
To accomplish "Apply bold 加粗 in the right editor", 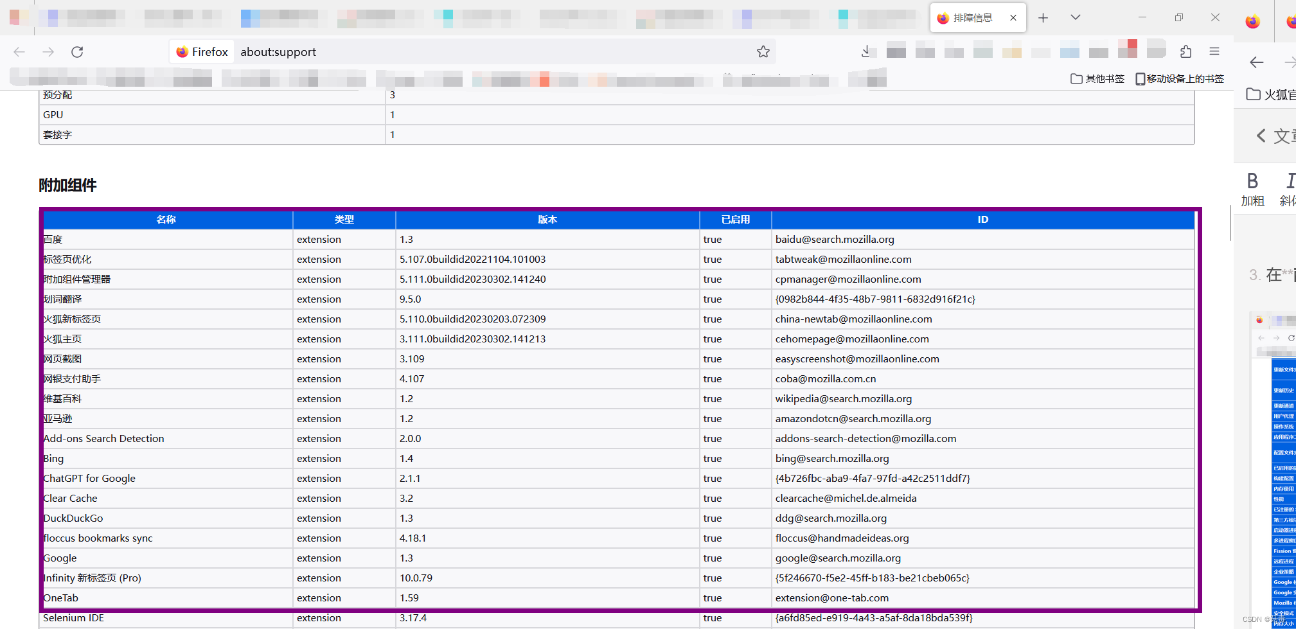I will [1252, 189].
